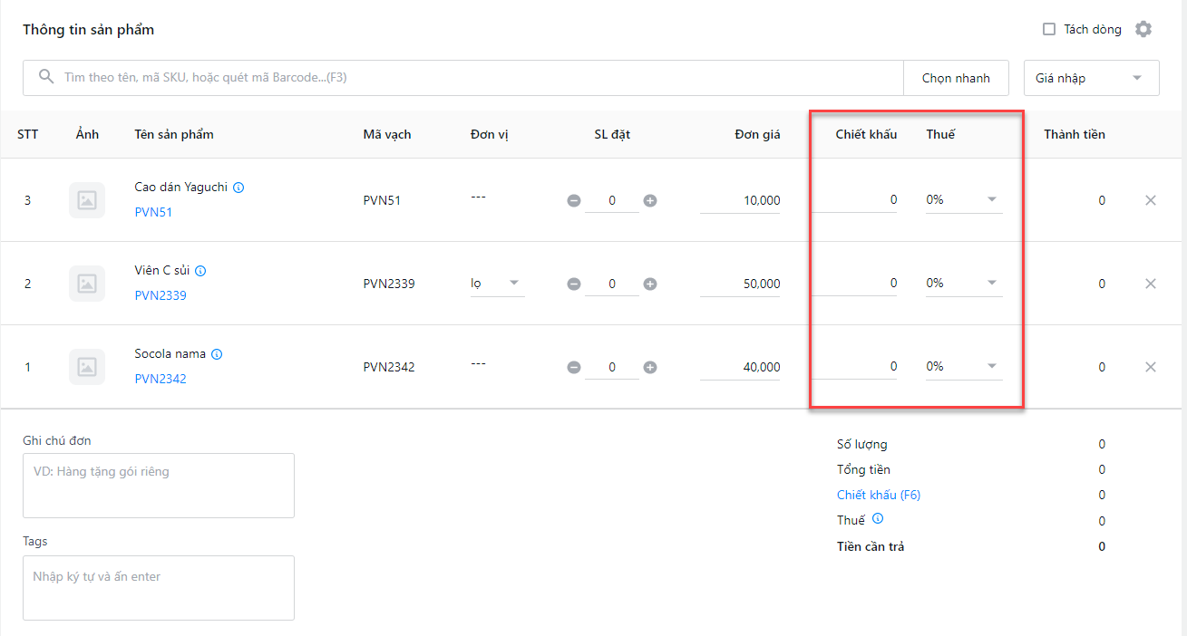Click discount field for Socola nama
Image resolution: width=1187 pixels, height=636 pixels.
(855, 366)
